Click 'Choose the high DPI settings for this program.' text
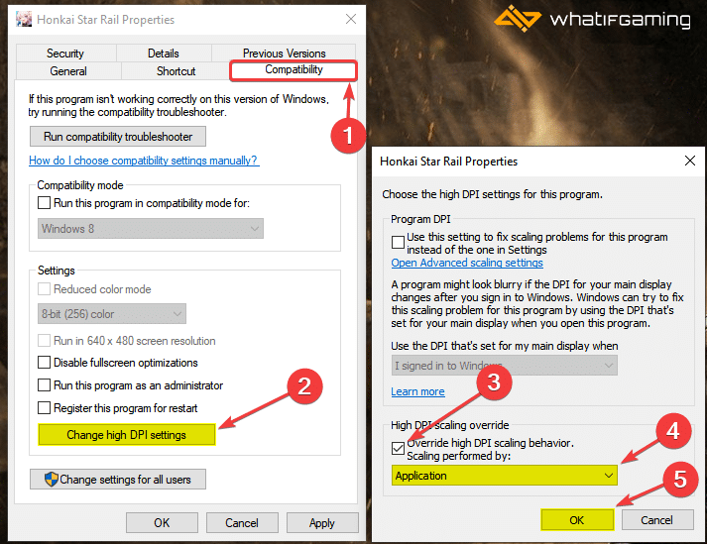The image size is (707, 544). tap(493, 194)
